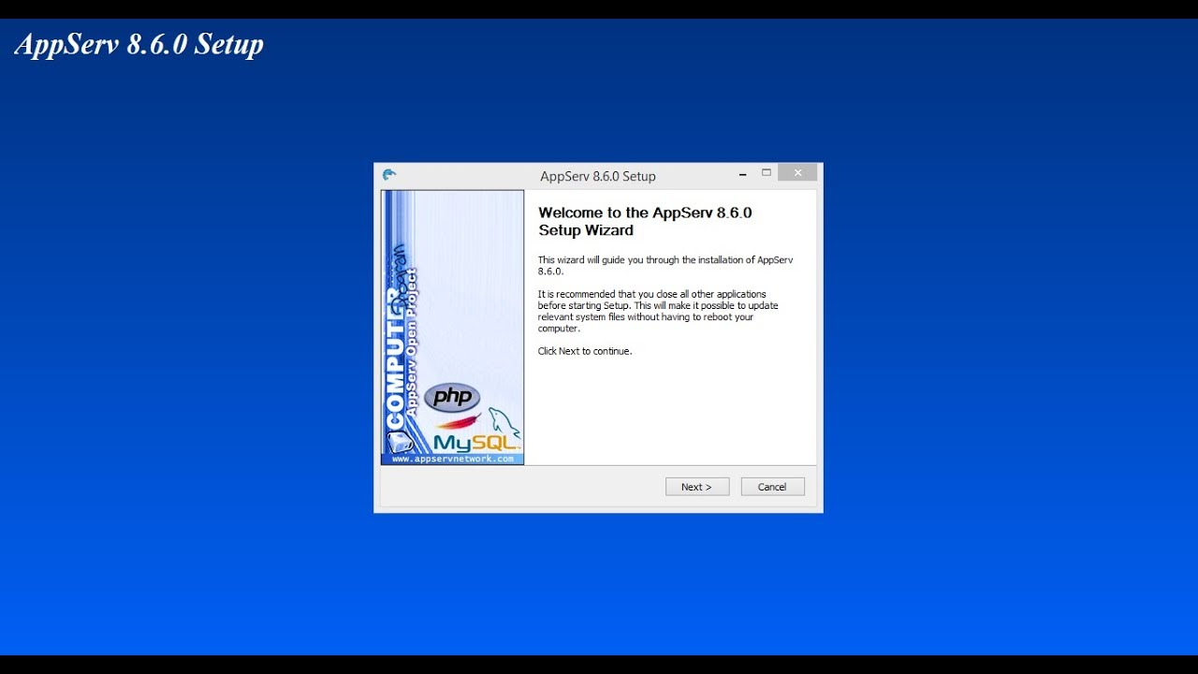The height and width of the screenshot is (674, 1198).
Task: Click the AppServ icon in title bar
Action: [389, 175]
